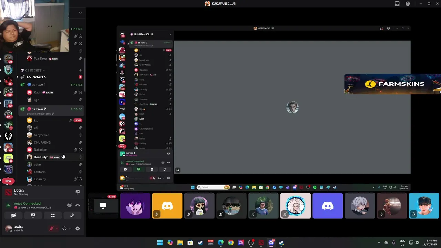The image size is (441, 248).
Task: Click member edstorm
Action: [54, 172]
